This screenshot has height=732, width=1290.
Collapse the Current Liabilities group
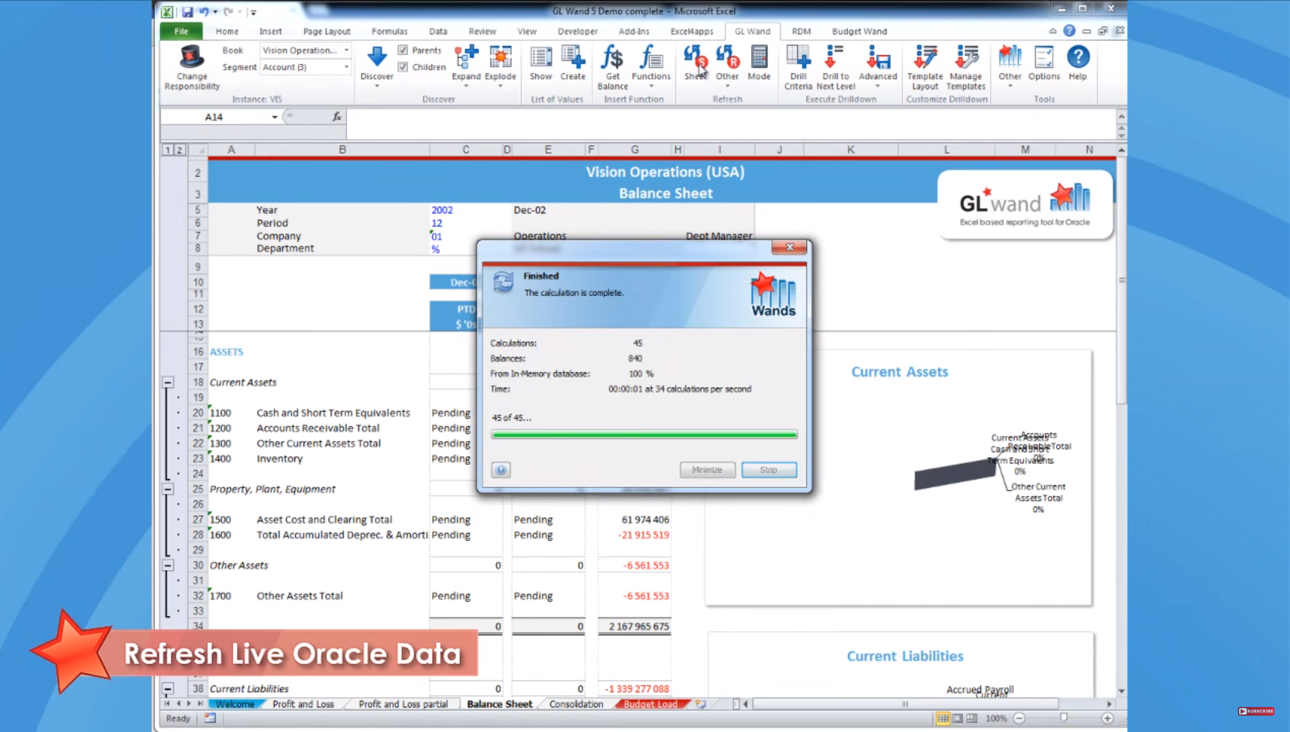coord(167,689)
